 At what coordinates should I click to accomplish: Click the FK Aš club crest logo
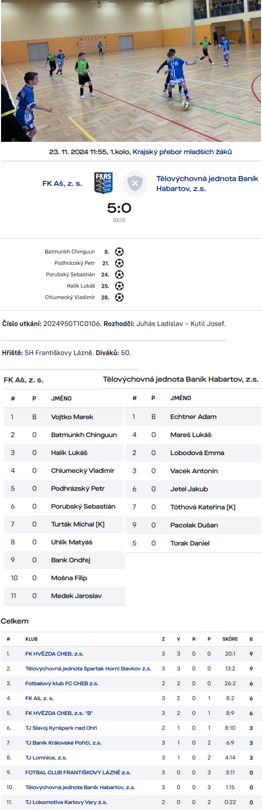pos(103,183)
